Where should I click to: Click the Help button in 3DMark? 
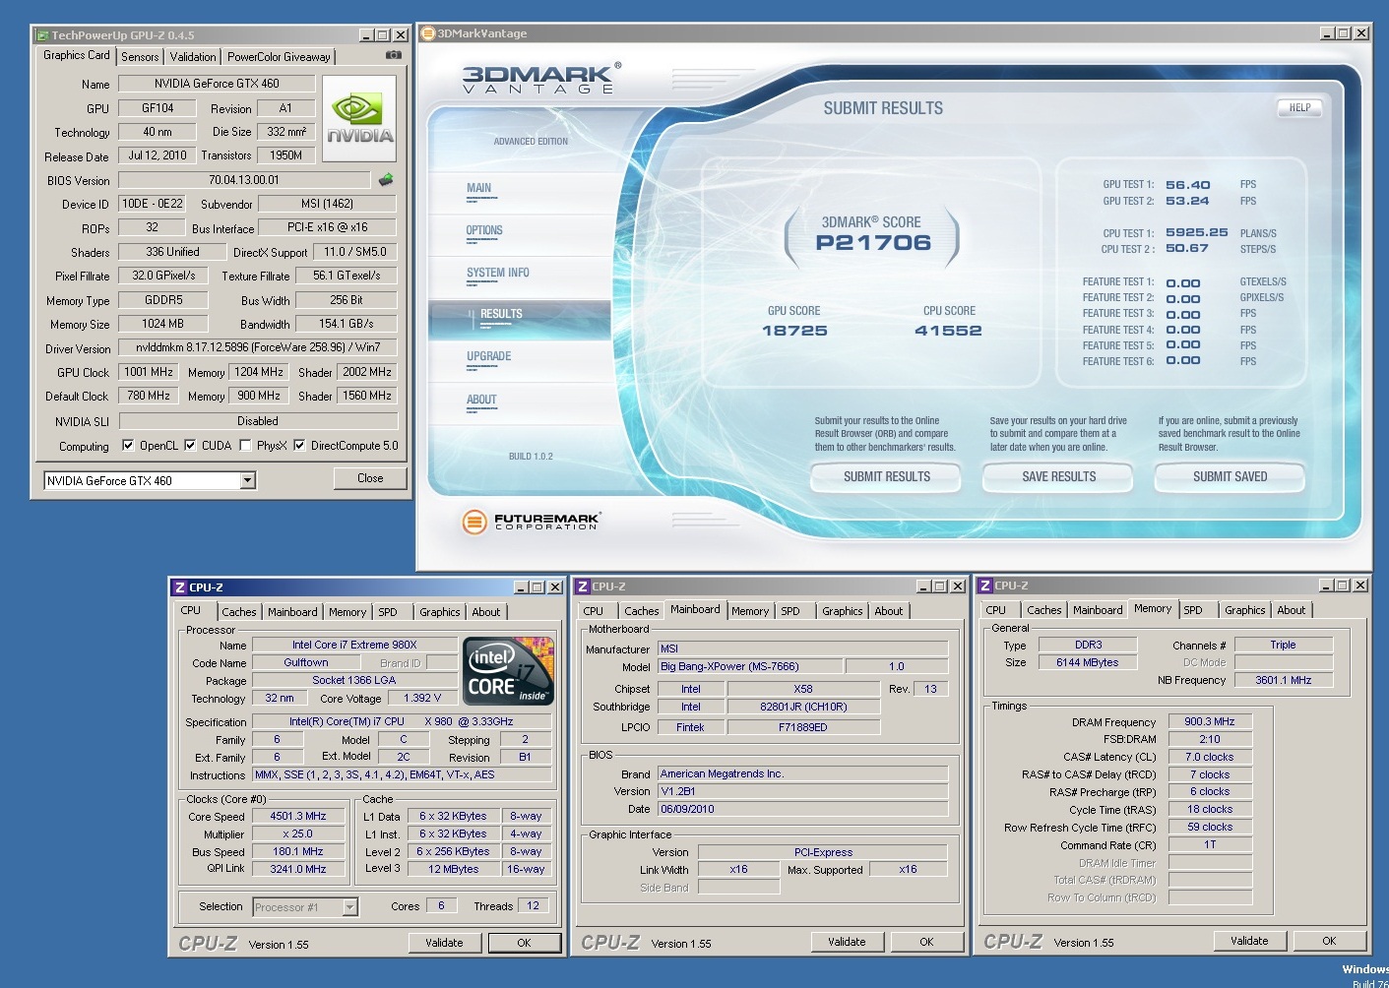tap(1299, 108)
